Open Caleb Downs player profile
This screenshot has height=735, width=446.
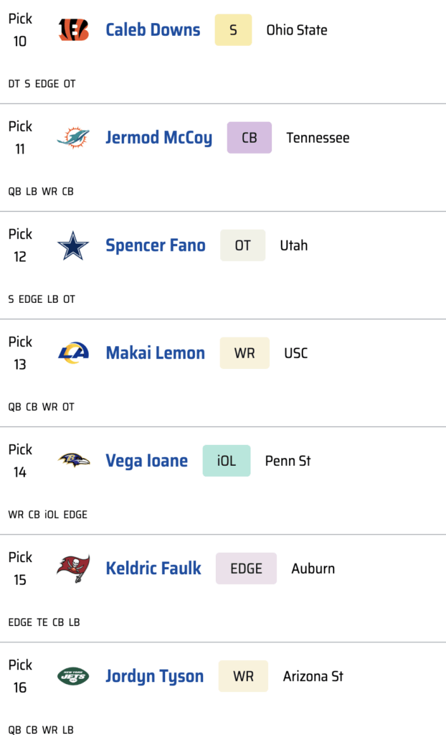pyautogui.click(x=153, y=30)
